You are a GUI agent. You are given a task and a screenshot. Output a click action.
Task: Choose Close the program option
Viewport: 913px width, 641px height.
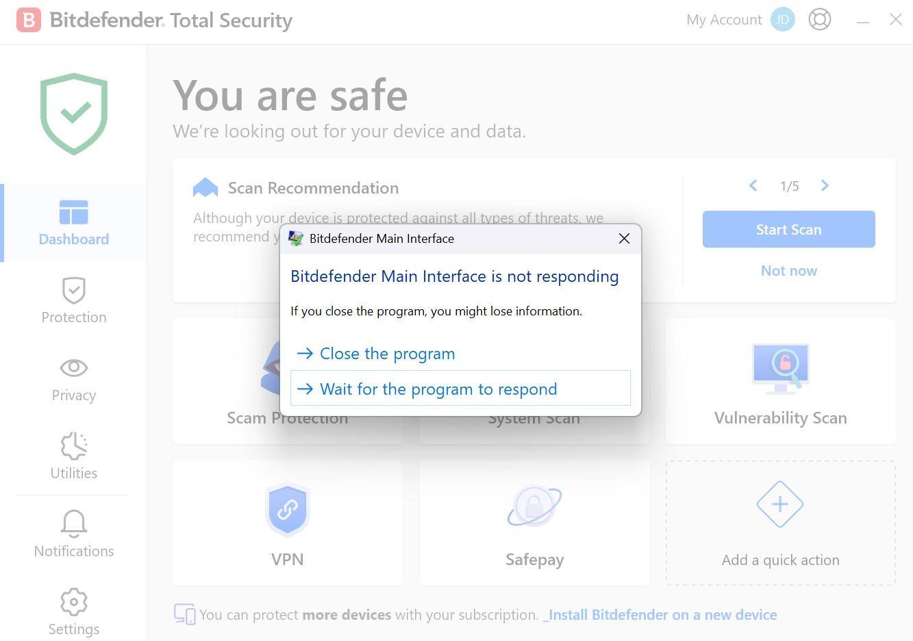click(x=387, y=354)
